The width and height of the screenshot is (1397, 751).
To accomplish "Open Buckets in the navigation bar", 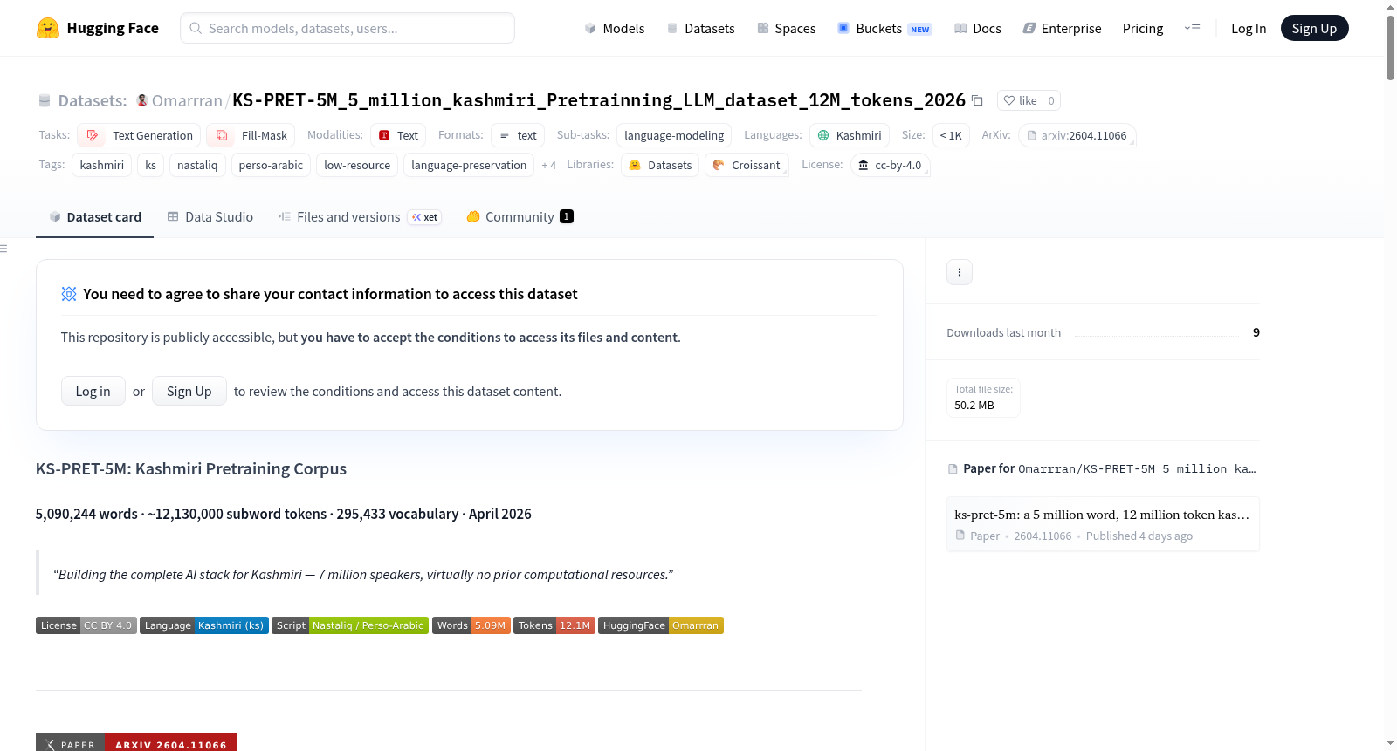I will [884, 28].
